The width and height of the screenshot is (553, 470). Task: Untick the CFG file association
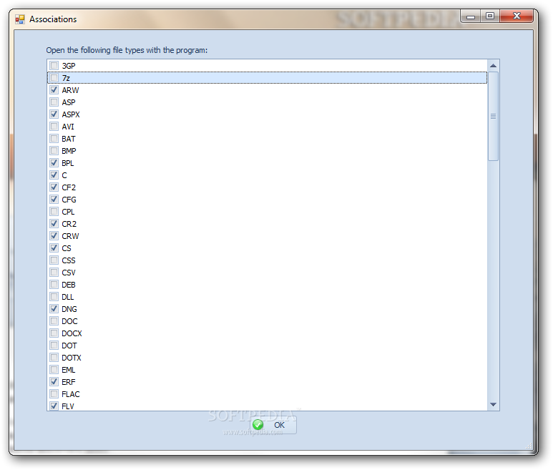tap(54, 199)
